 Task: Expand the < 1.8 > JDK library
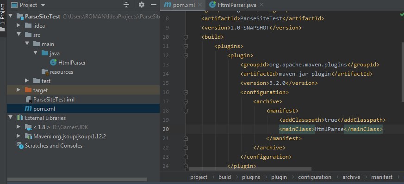coord(19,127)
